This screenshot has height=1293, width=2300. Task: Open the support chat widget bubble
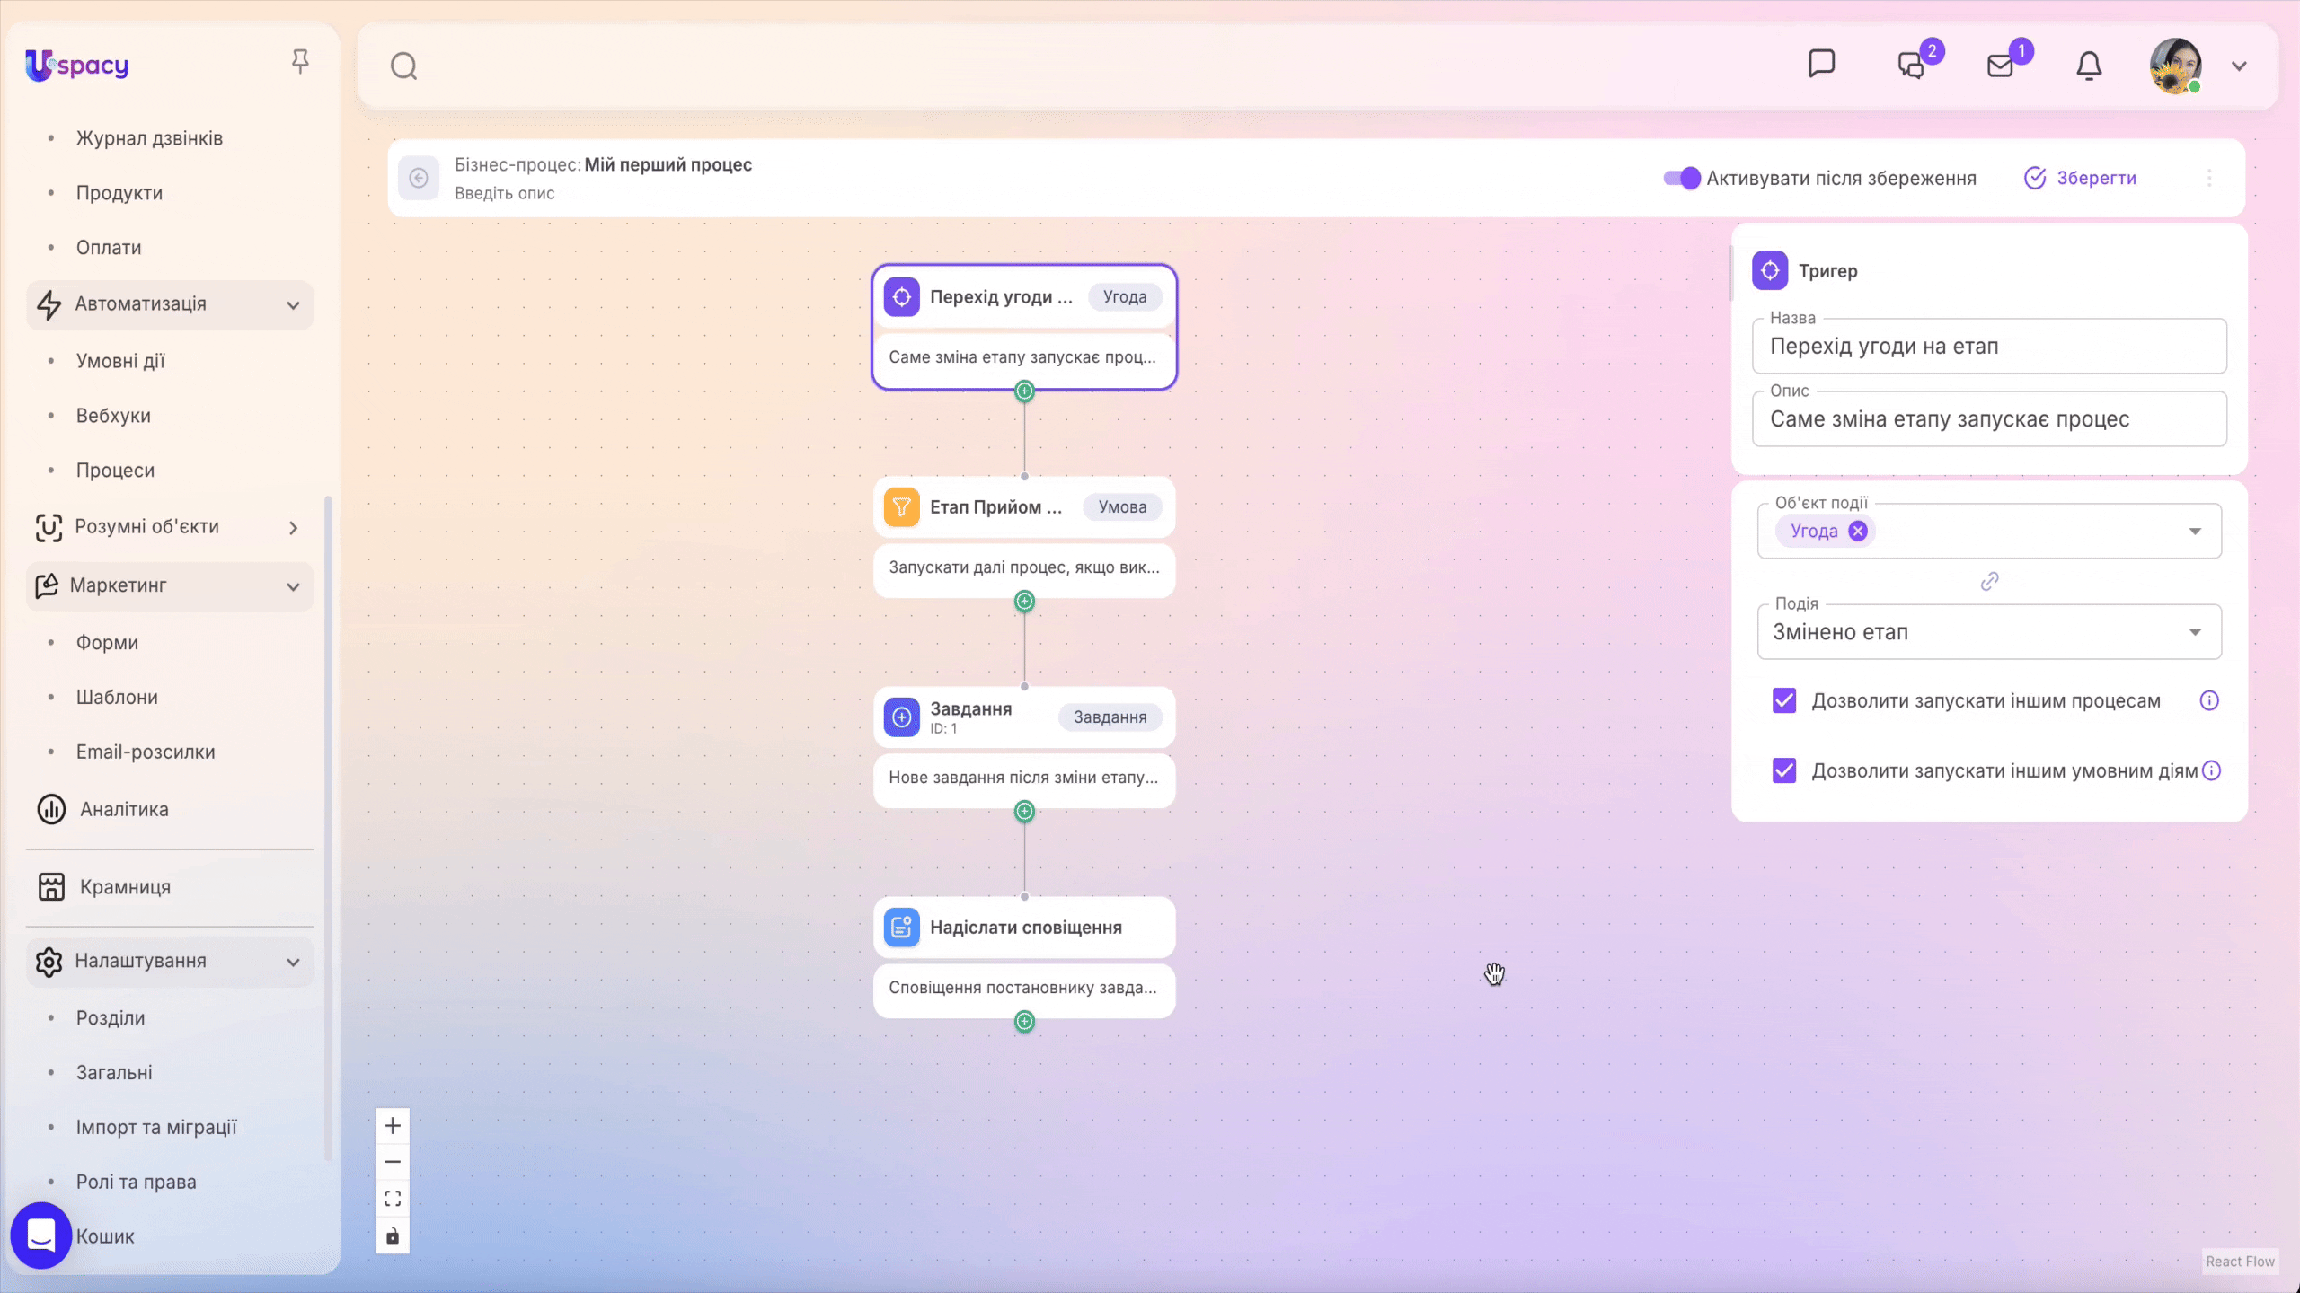tap(41, 1236)
